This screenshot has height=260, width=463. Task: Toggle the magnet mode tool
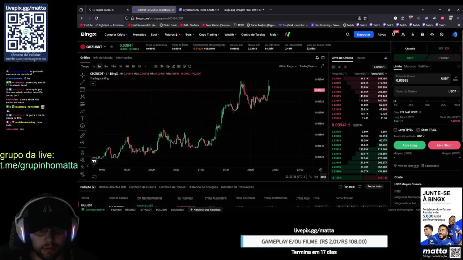(x=82, y=152)
